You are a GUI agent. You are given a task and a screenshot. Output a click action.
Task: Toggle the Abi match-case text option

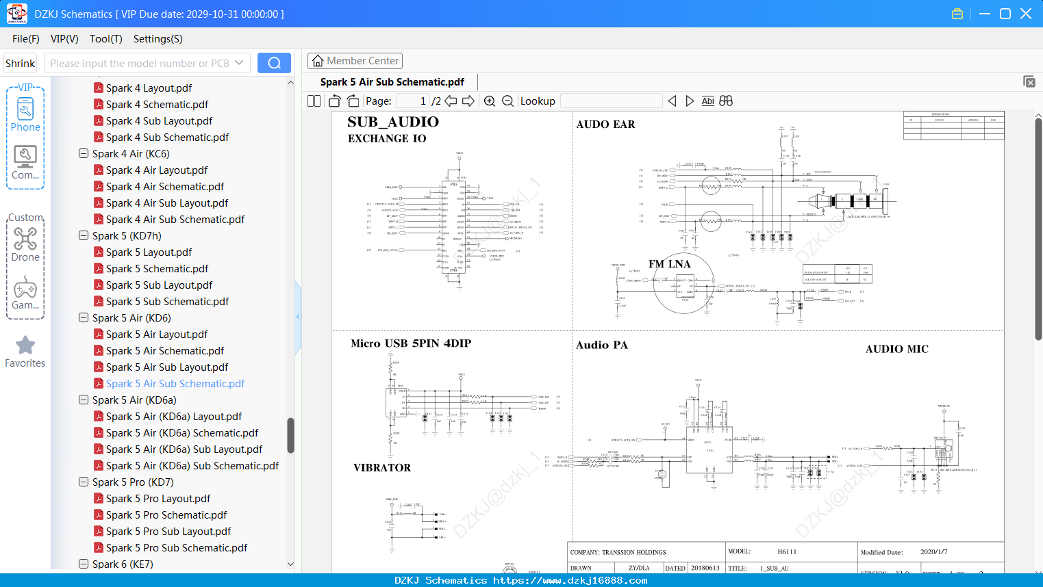tap(708, 101)
